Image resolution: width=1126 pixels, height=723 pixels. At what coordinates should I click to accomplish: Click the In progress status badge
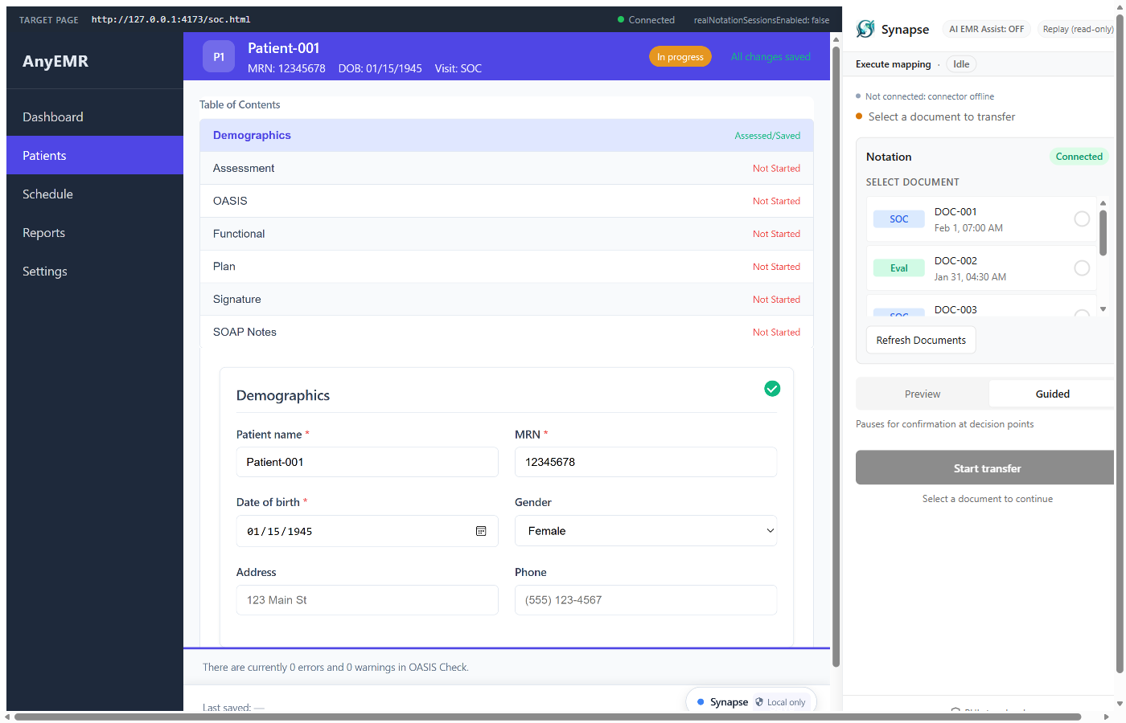680,57
